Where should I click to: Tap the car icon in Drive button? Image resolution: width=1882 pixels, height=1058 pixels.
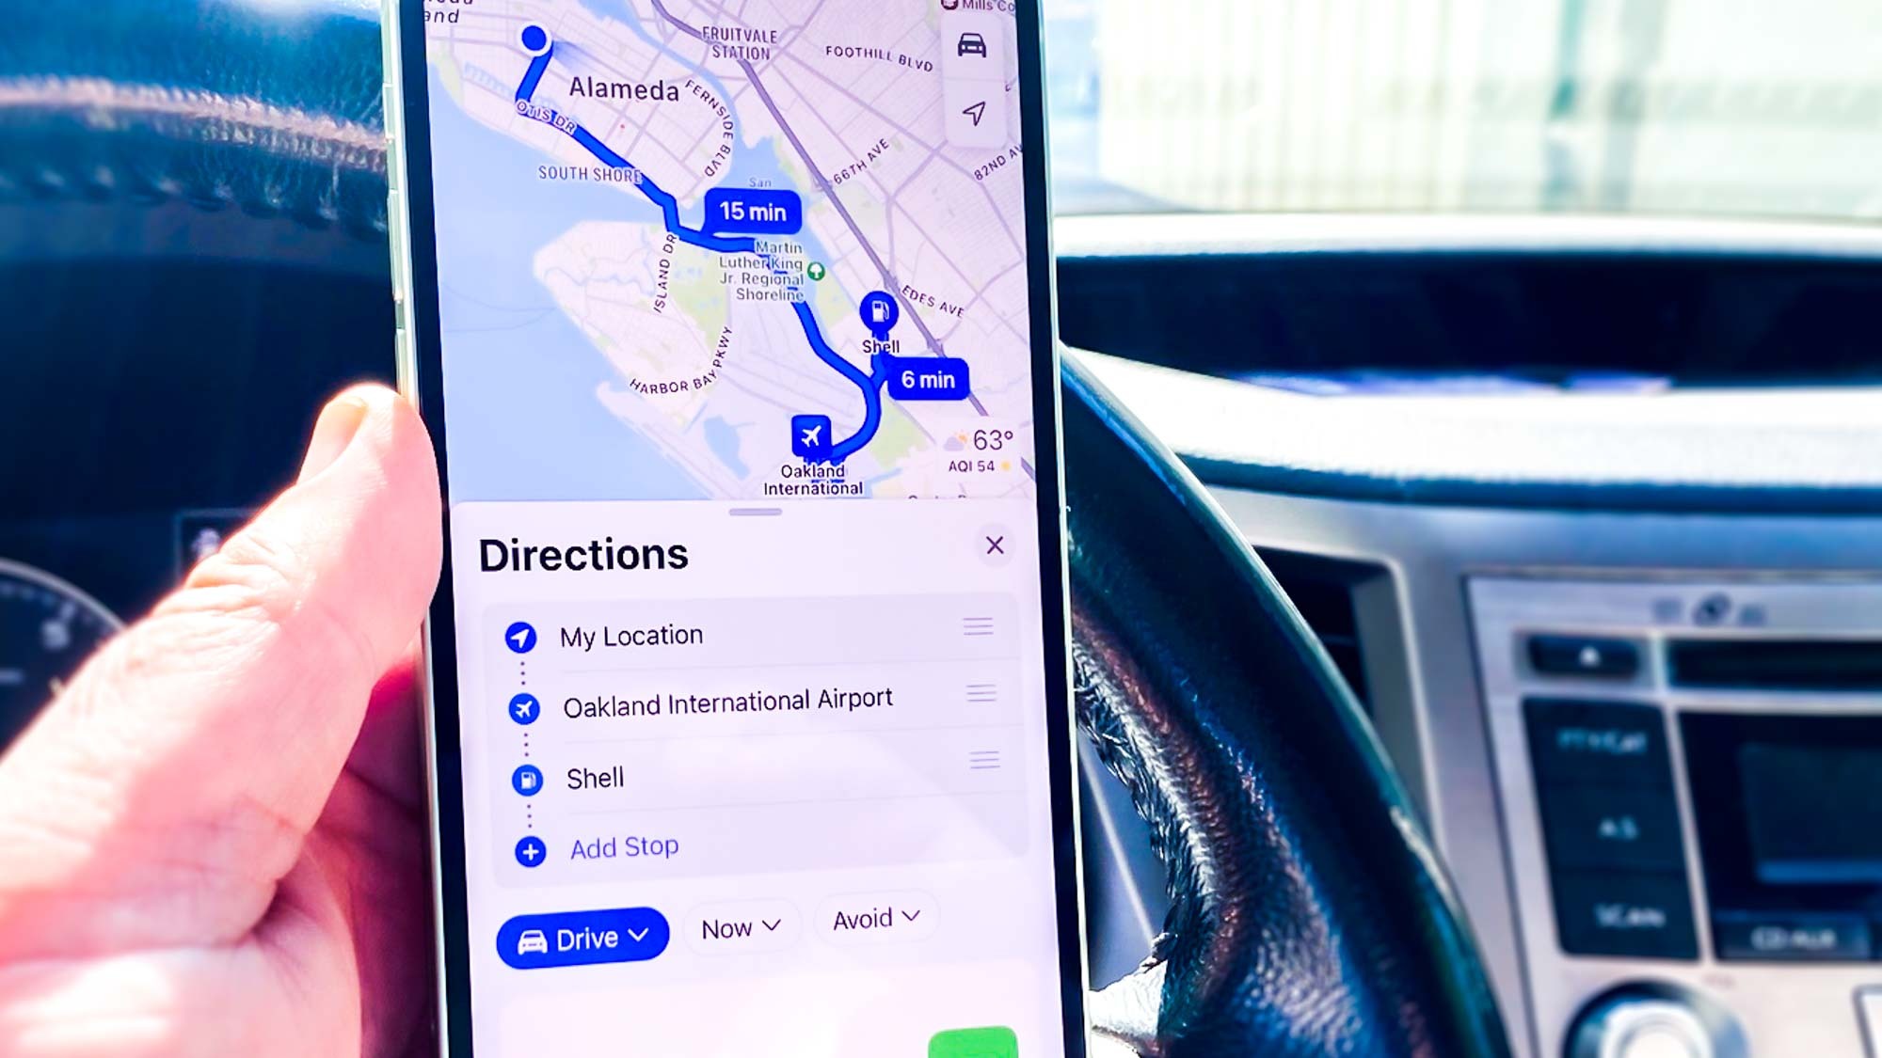[530, 937]
